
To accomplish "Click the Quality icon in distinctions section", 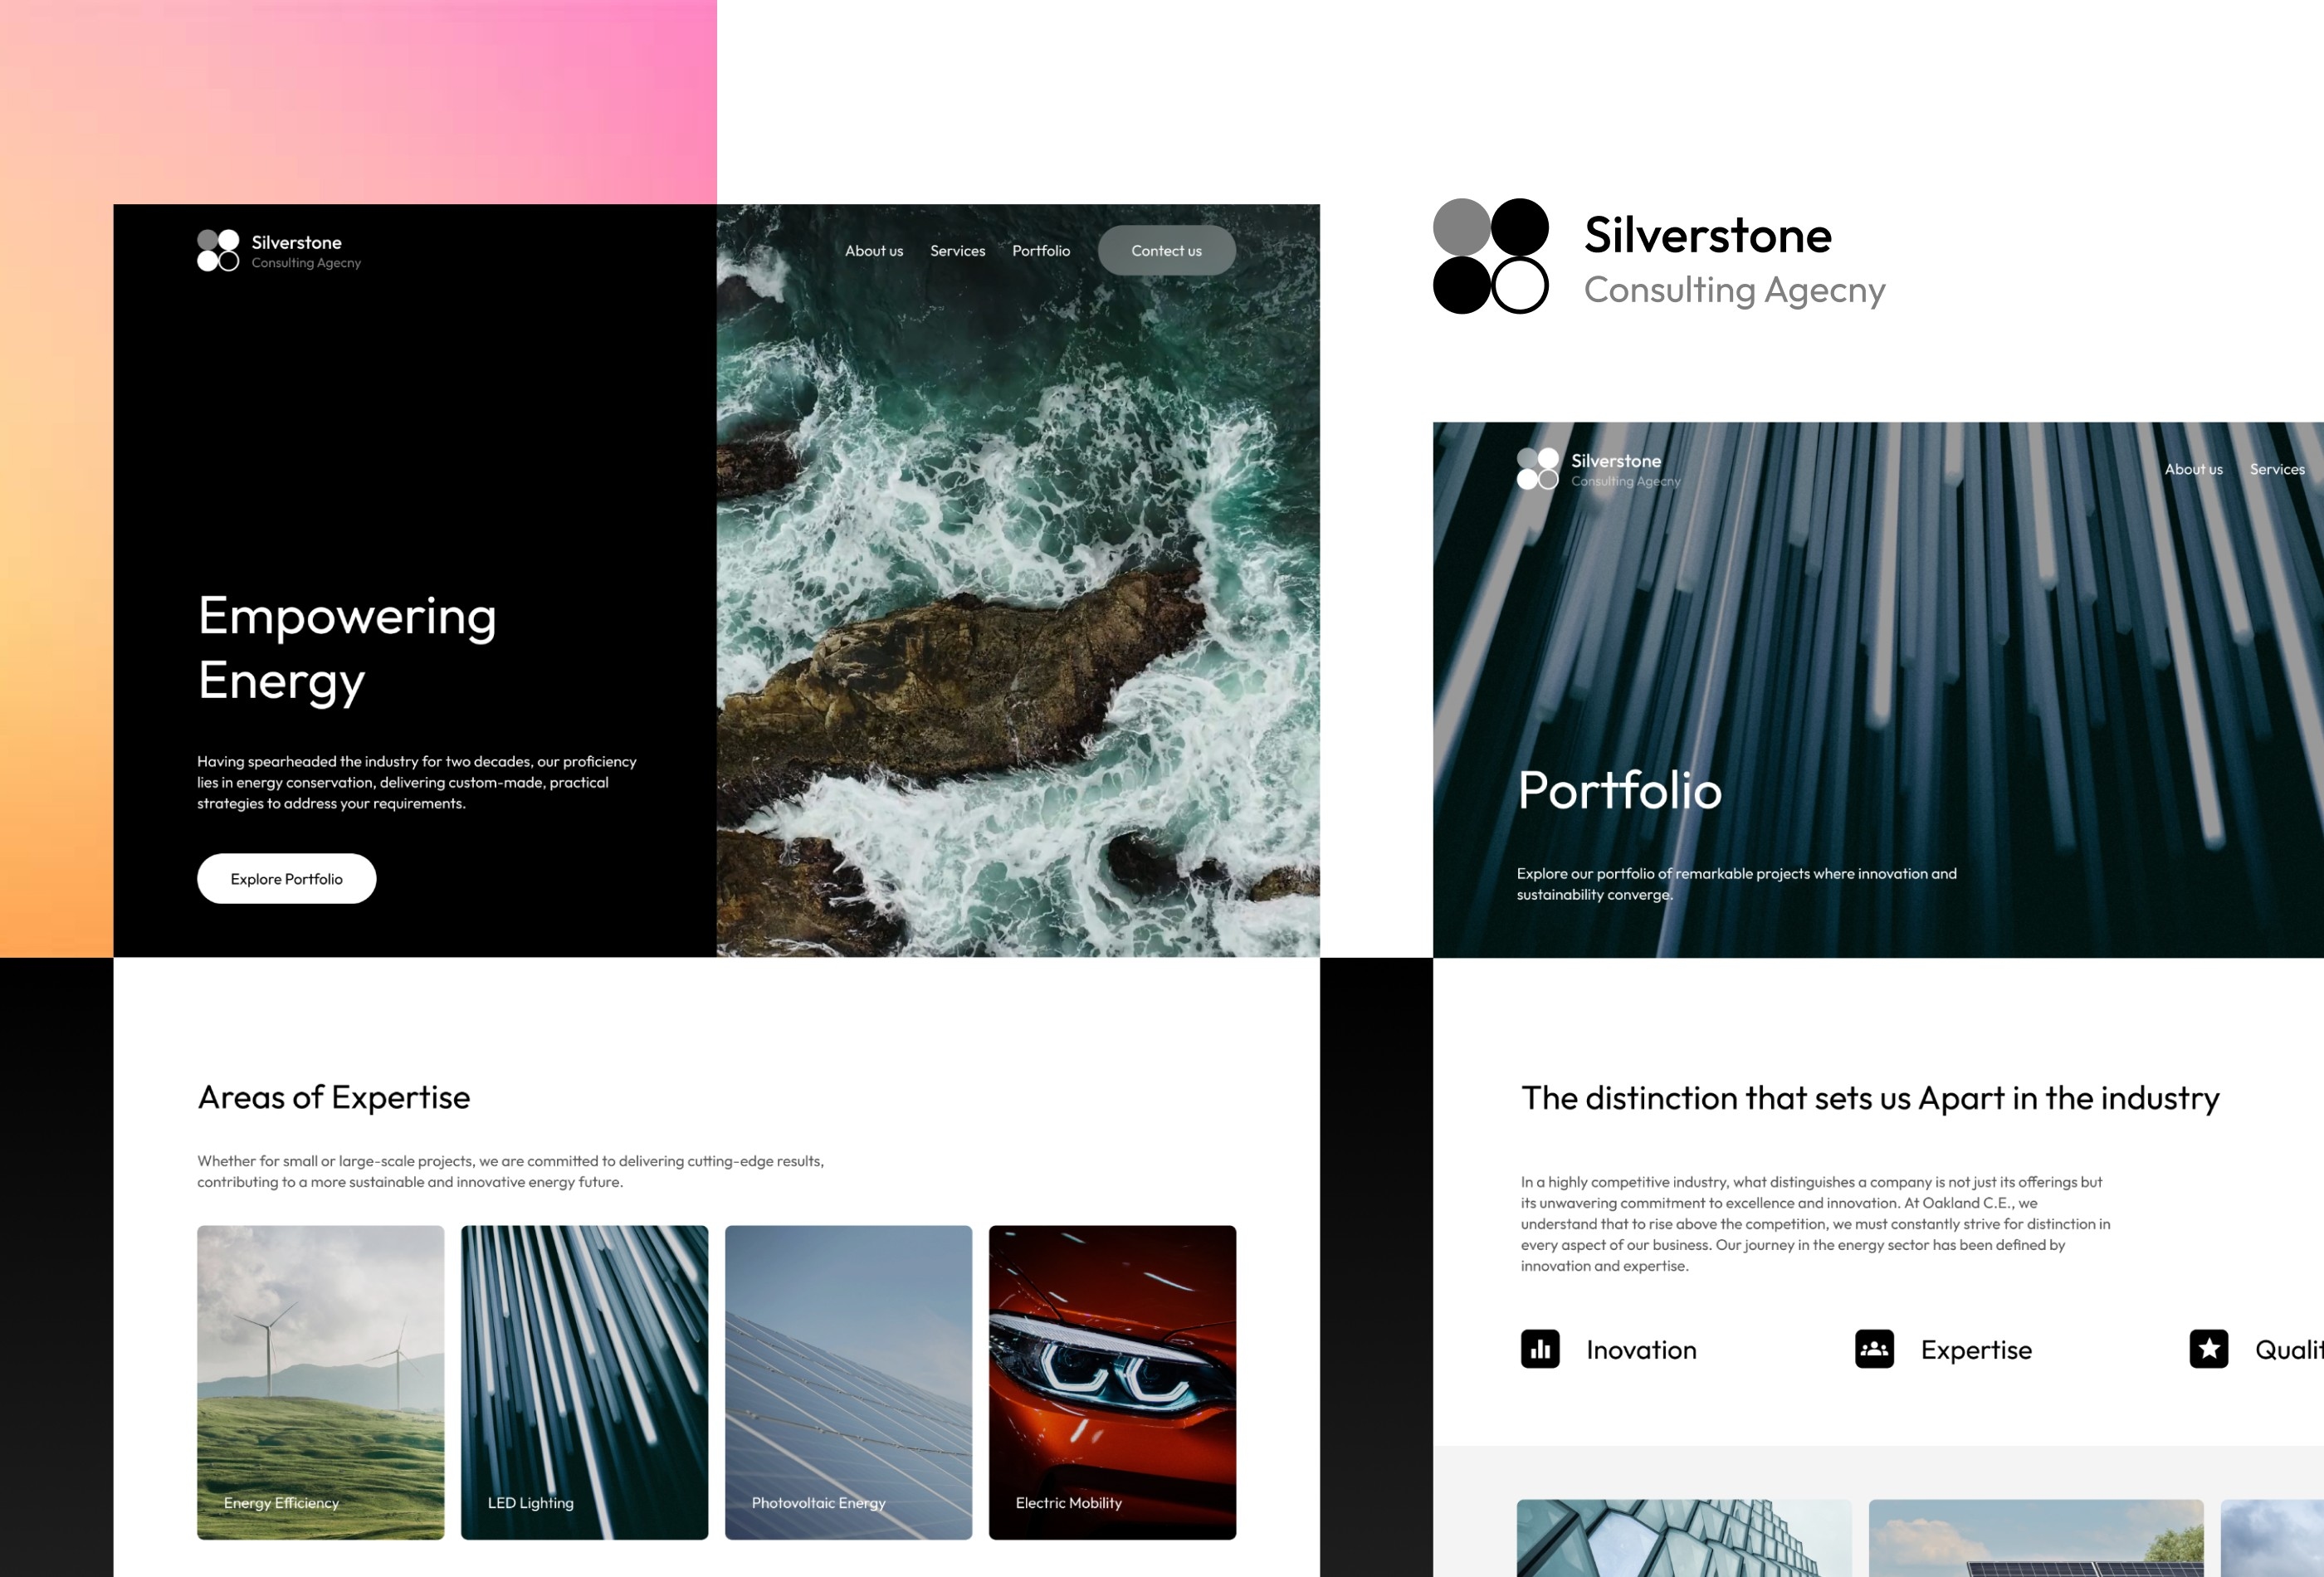I will pyautogui.click(x=2209, y=1348).
